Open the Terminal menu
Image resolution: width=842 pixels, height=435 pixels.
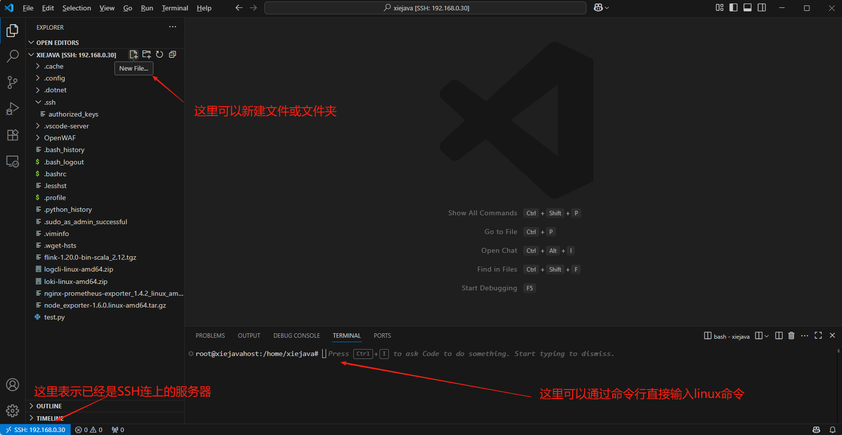pyautogui.click(x=175, y=8)
